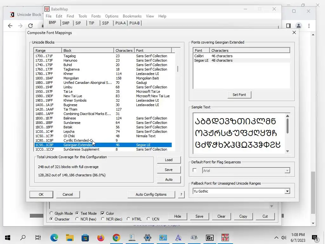Screen dimensions: 325x244
Task: Open the Tools menu in BabelMap
Action: click(x=83, y=16)
